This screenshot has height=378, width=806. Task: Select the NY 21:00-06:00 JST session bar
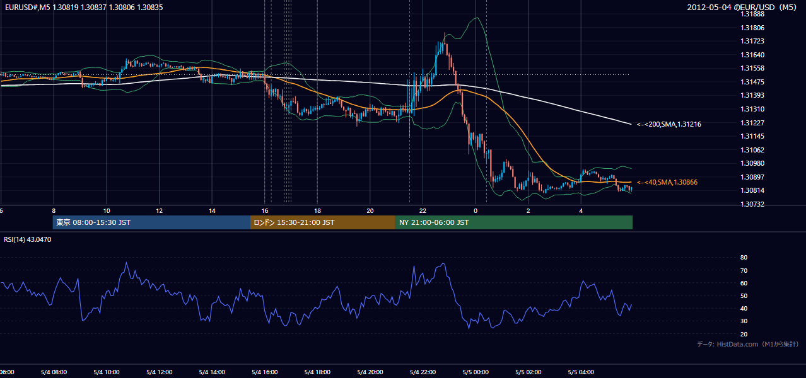click(514, 222)
